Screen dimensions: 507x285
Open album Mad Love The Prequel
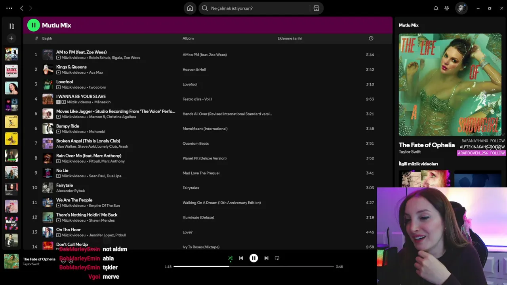coord(201,173)
